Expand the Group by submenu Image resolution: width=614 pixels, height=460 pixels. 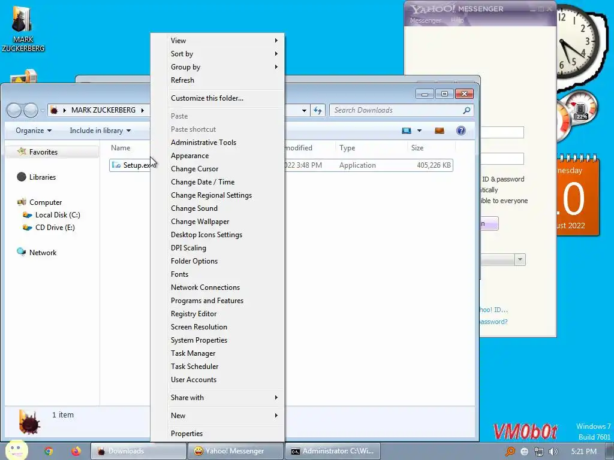[x=217, y=67]
